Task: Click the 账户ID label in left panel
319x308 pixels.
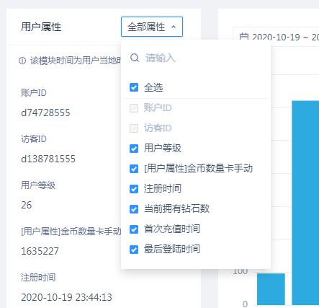Action: 34,93
